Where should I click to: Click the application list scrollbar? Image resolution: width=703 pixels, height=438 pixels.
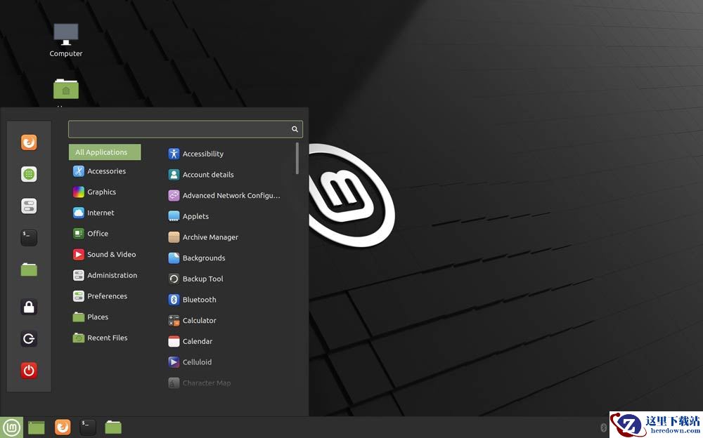(x=297, y=159)
